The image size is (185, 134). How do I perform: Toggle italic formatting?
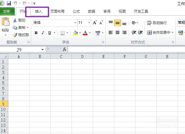click(43, 33)
